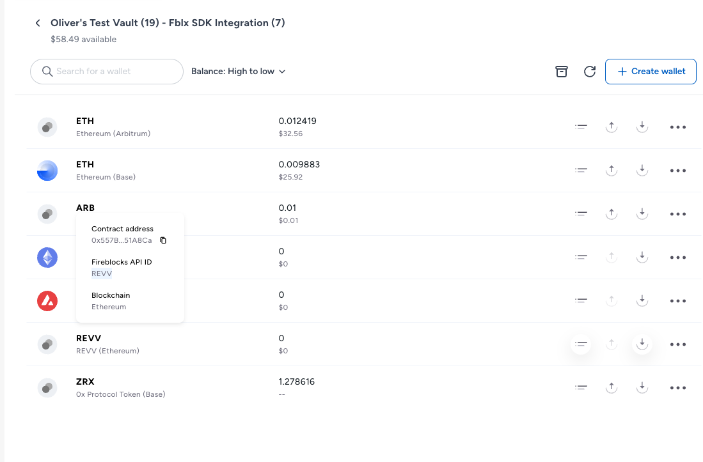Click the 0x Protocol Token (Base) label

(x=121, y=394)
